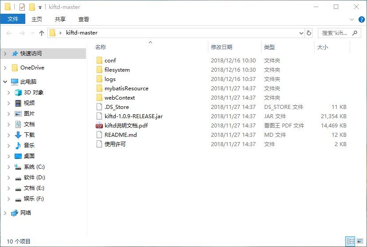Open the 主页 ribbon tab
Image resolution: width=367 pixels, height=247 pixels.
click(37, 19)
